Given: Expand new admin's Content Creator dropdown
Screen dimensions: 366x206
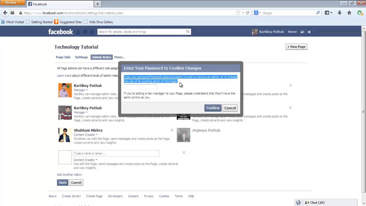Looking at the screenshot, I should (x=85, y=160).
